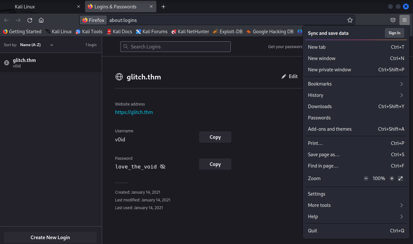Open the Sort by Name (A-Z) dropdown
Image resolution: width=413 pixels, height=244 pixels.
37,45
